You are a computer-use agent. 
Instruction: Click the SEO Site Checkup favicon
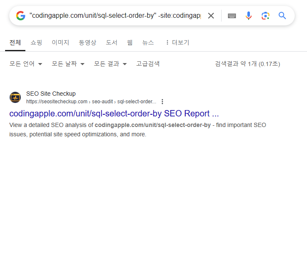coord(15,97)
